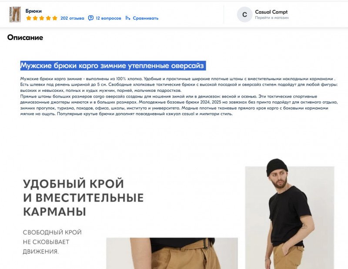Click the highlighted Мужские брюки карго heading
Screen dimensions: 348x269
pos(113,66)
